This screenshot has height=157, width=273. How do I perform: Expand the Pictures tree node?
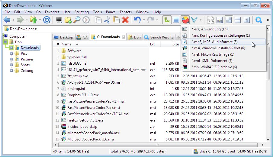point(11,59)
